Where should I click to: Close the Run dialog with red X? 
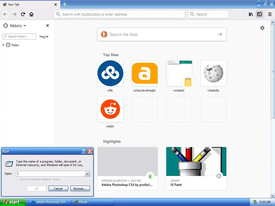click(x=90, y=151)
